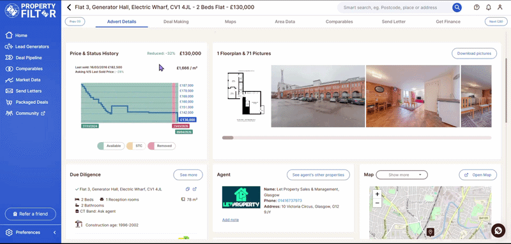
Task: Go to next property with Next button
Action: [496, 22]
